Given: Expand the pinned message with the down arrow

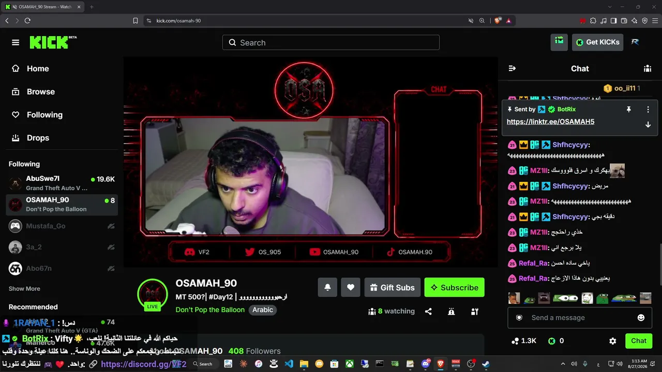Looking at the screenshot, I should (648, 125).
